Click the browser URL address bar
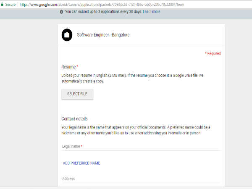 pyautogui.click(x=102, y=5)
